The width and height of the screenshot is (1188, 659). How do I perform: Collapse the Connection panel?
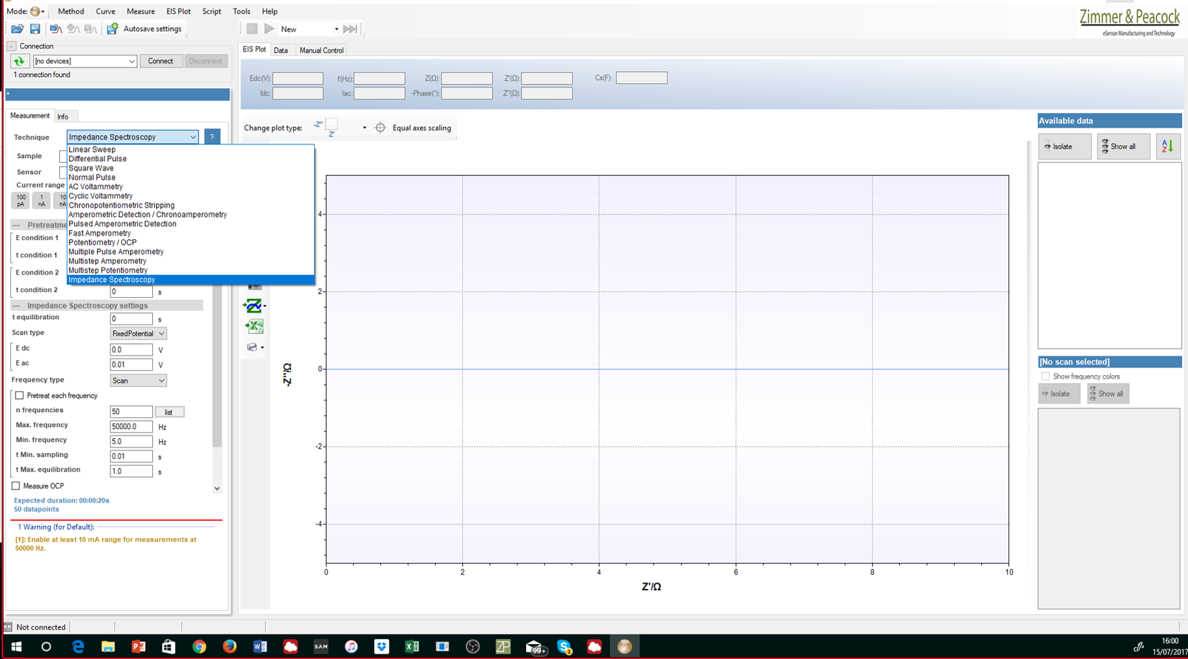tap(12, 46)
